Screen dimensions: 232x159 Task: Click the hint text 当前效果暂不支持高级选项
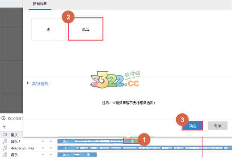tap(134, 103)
